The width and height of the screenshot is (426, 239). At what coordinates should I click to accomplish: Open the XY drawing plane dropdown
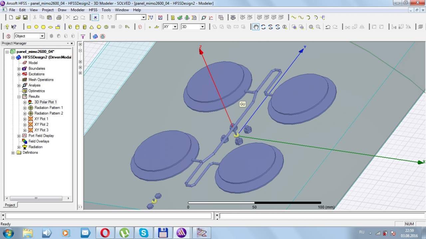tap(175, 27)
